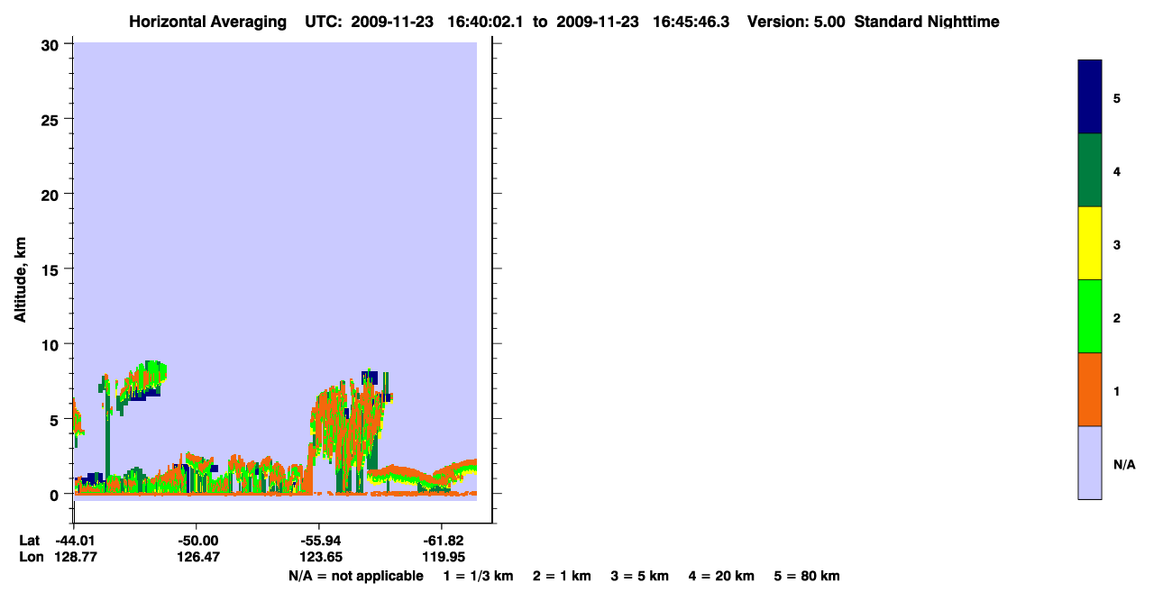Click the start time '16:40:02.1' in title
1172x601 pixels.
486,22
